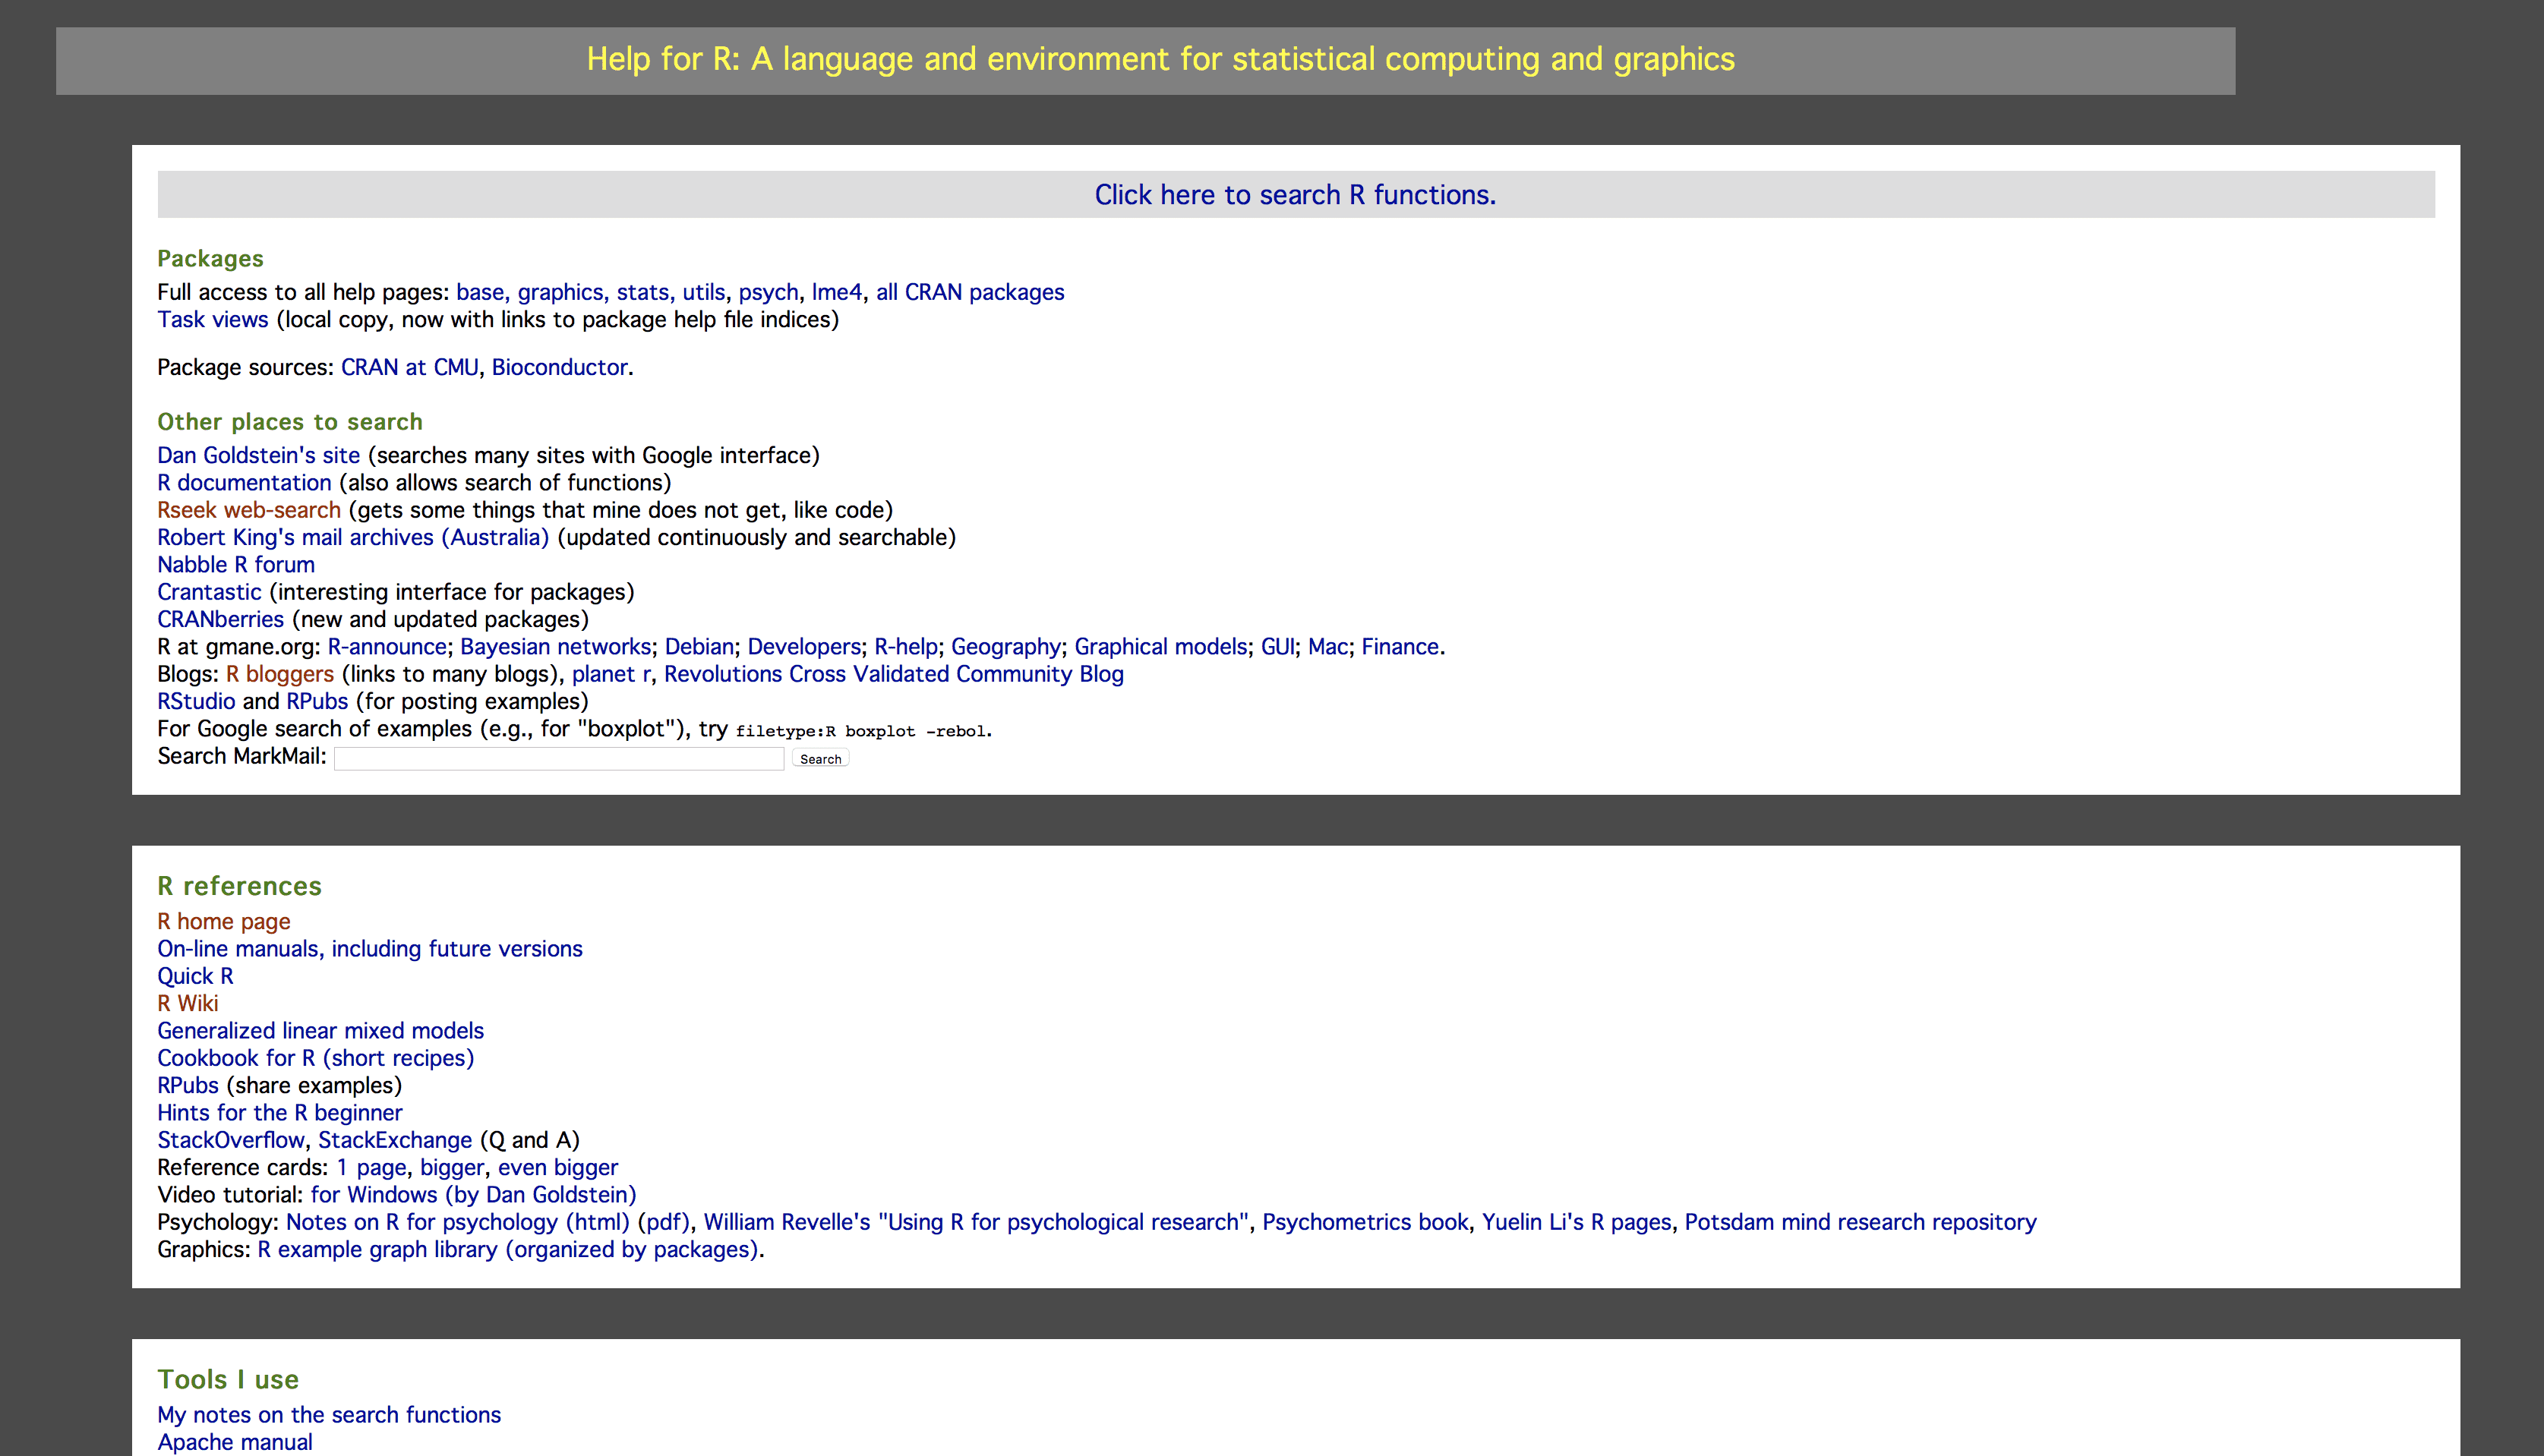2544x1456 pixels.
Task: Open the Finance gmane link
Action: click(1400, 646)
